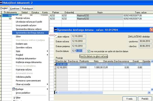The image size is (153, 101).
Task: Select the Filter funnel icon in context menu
Action: click(x=14, y=98)
